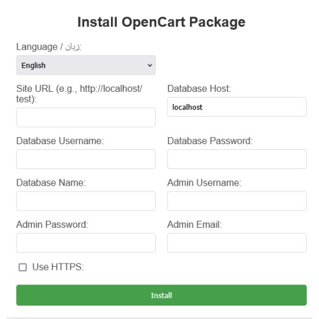Viewport: 319px width, 319px height.
Task: Click the chevron arrow on Language select
Action: [x=150, y=65]
